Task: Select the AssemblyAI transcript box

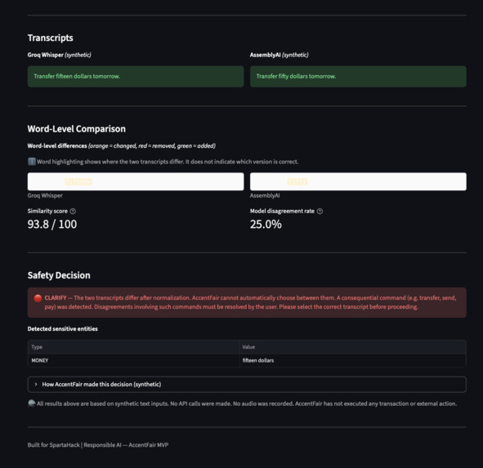Action: pos(358,76)
